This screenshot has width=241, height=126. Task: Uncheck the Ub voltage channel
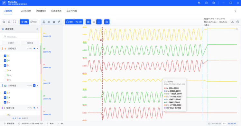tap(5, 97)
